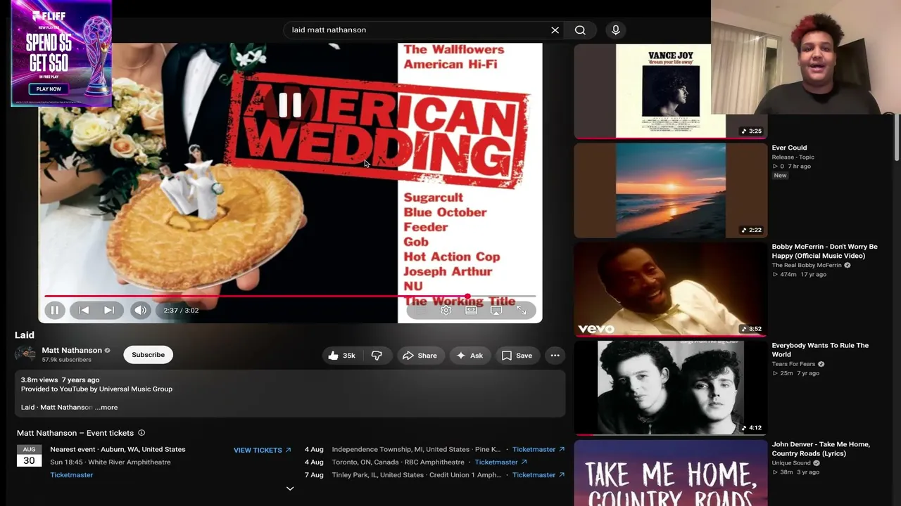901x506 pixels.
Task: Expand the description with ...more
Action: click(106, 408)
